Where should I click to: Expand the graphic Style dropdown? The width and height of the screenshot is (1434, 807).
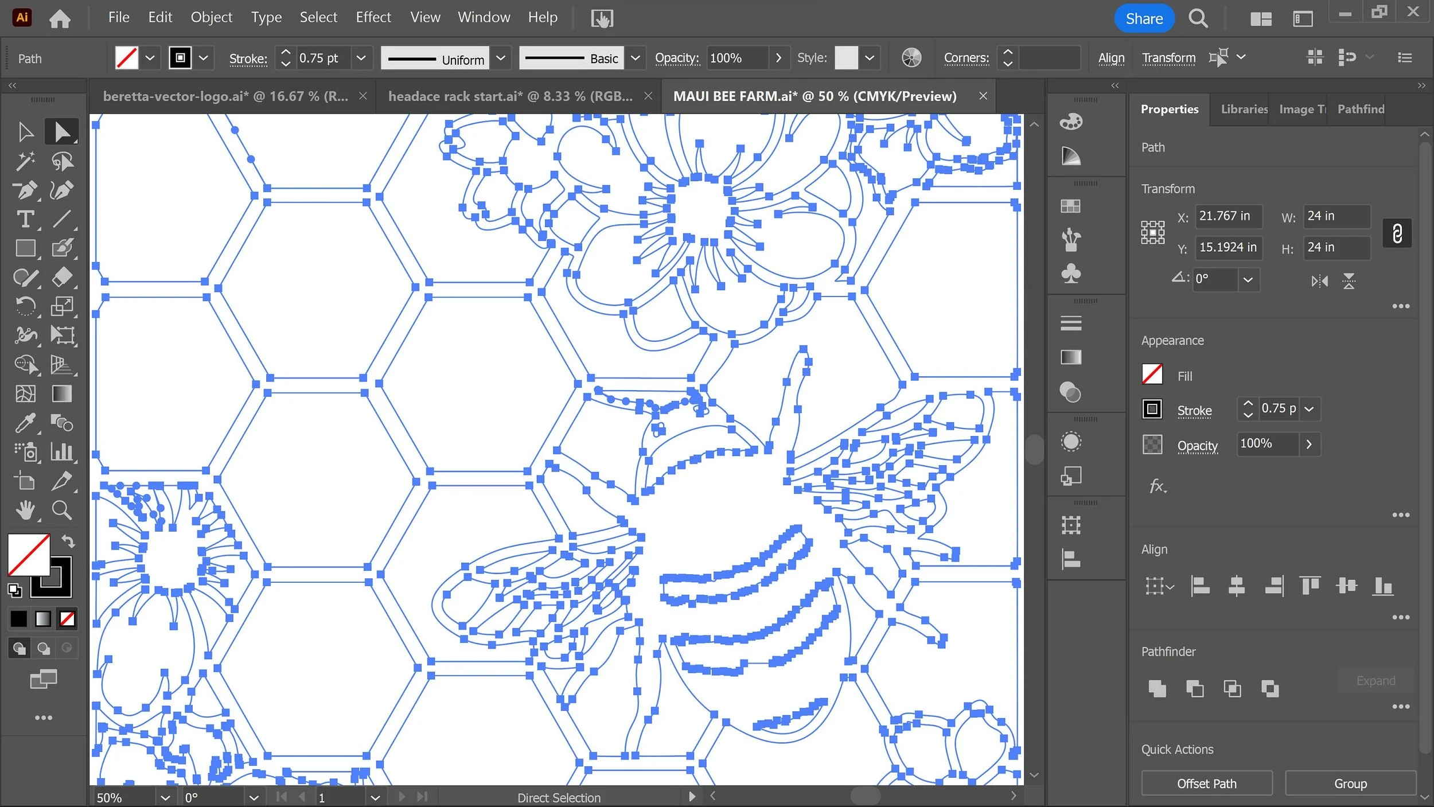pyautogui.click(x=870, y=58)
